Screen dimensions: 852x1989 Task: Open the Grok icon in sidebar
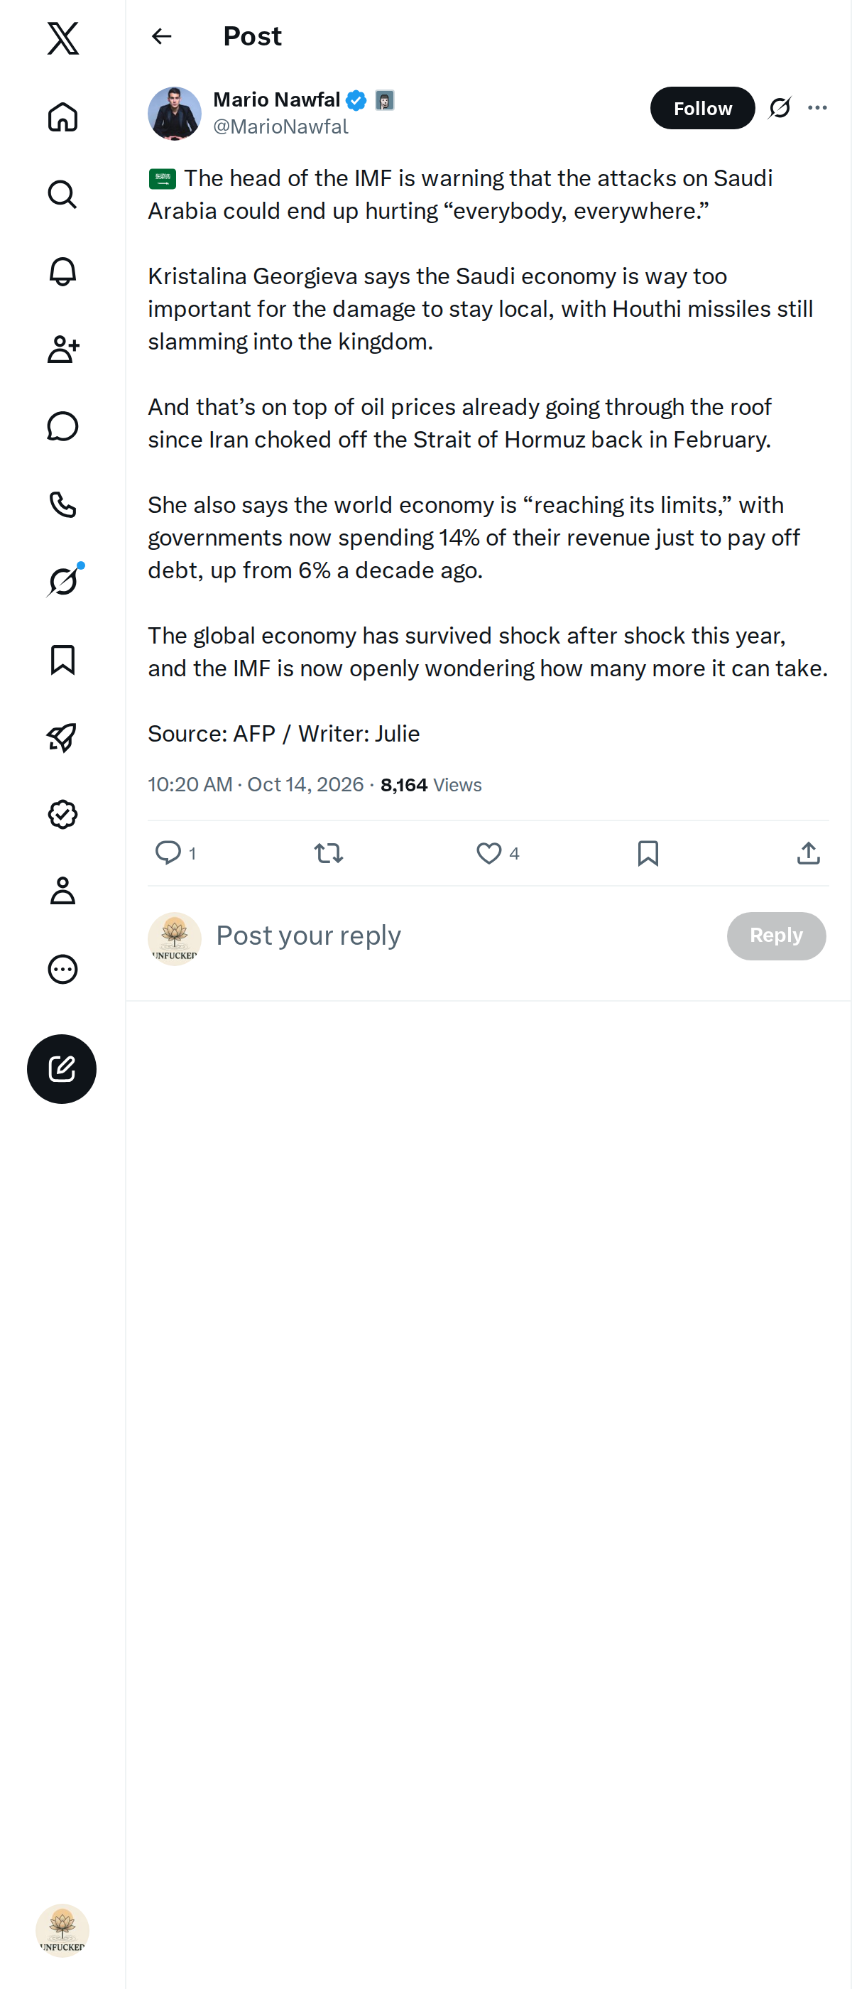pos(62,581)
